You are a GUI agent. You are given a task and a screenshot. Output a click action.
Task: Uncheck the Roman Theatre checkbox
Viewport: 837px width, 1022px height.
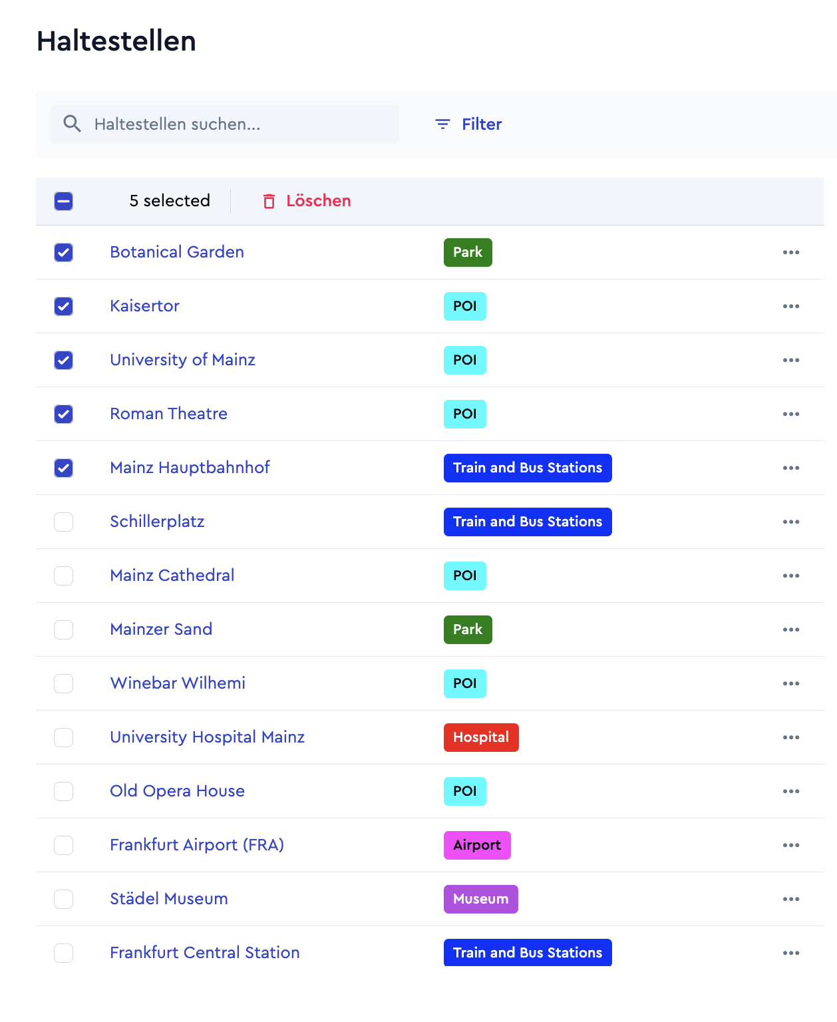pyautogui.click(x=63, y=414)
